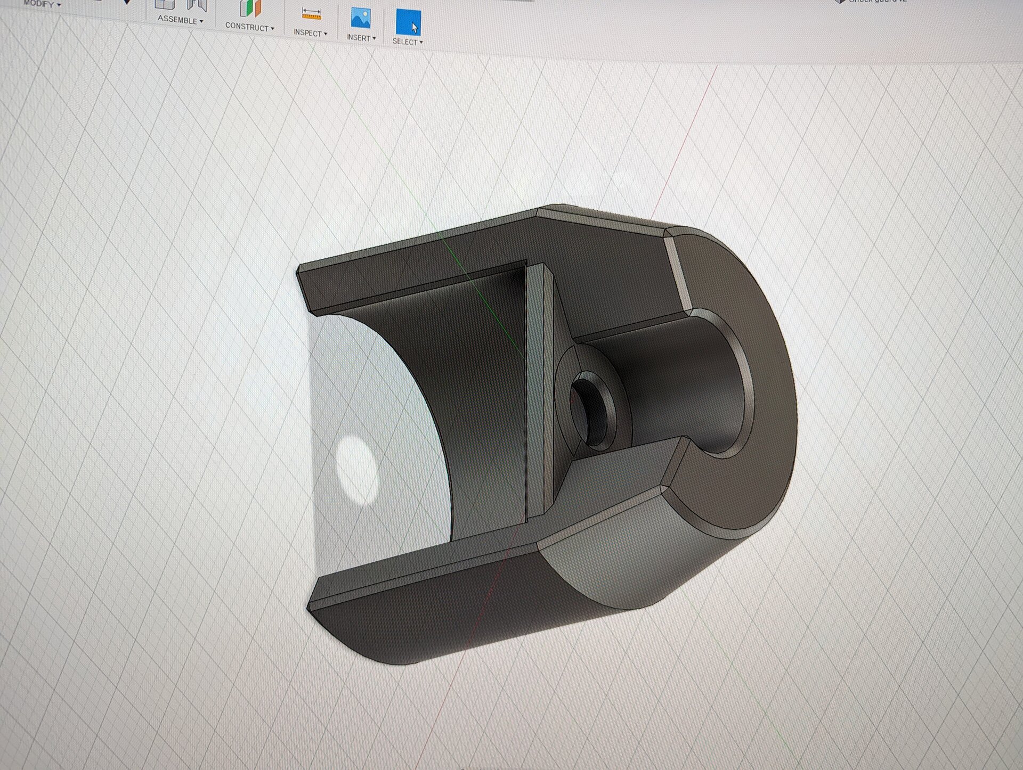Click the Insert image icon
The image size is (1023, 770).
361,18
